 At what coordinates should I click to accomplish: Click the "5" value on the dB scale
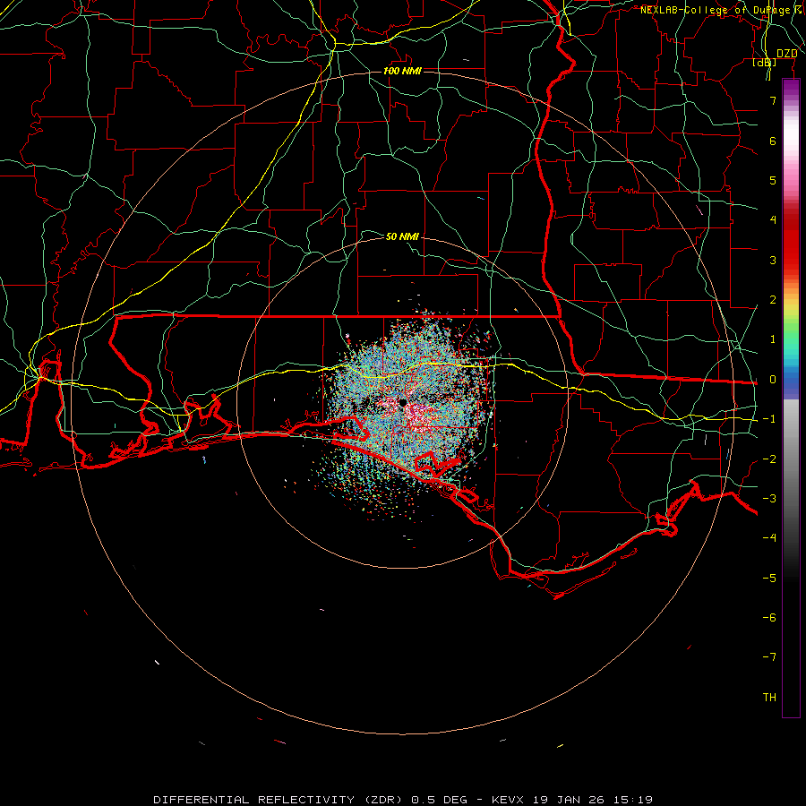coord(773,180)
